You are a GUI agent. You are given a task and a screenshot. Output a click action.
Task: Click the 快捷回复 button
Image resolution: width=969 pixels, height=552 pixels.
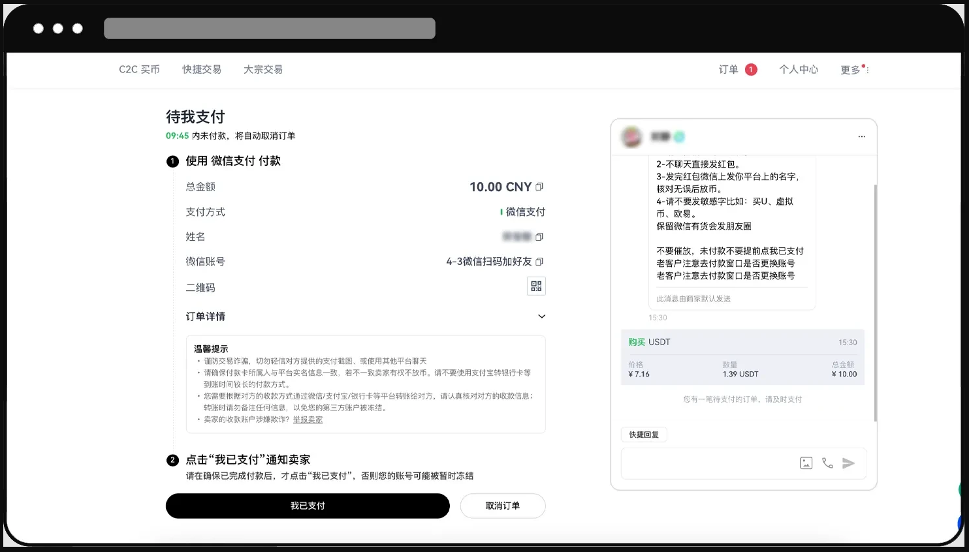(644, 435)
